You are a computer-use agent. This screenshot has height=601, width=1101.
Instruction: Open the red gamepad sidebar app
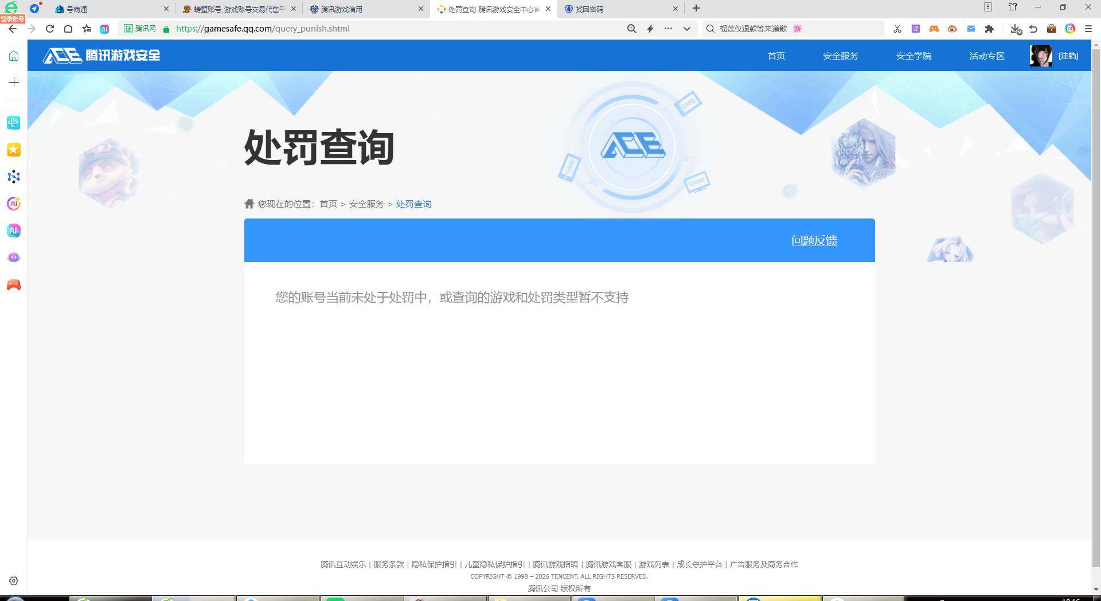[14, 285]
